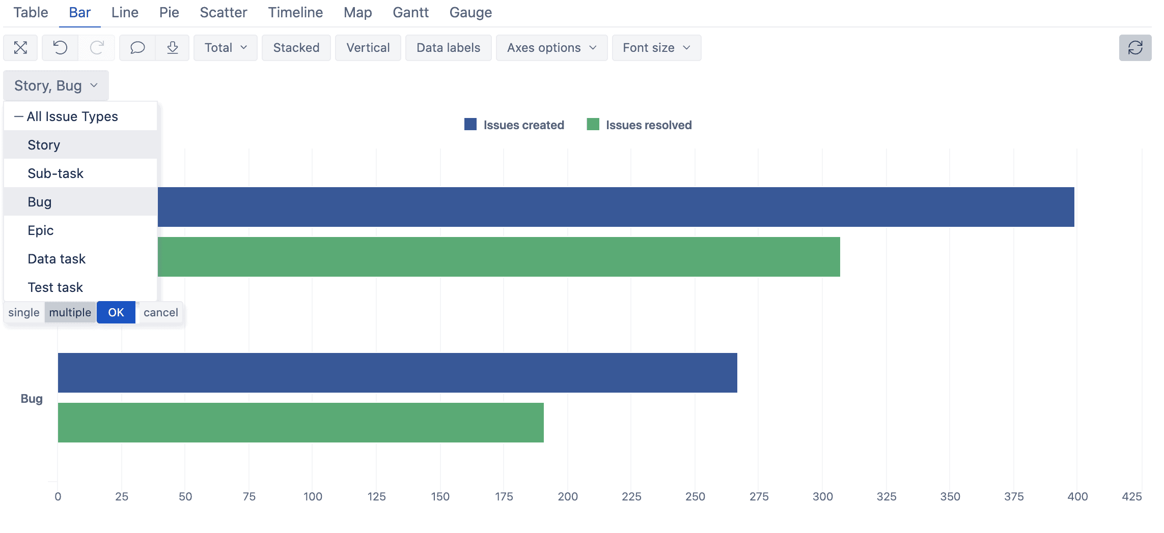This screenshot has width=1164, height=533.
Task: Click the fullscreen expand icon
Action: 20,47
